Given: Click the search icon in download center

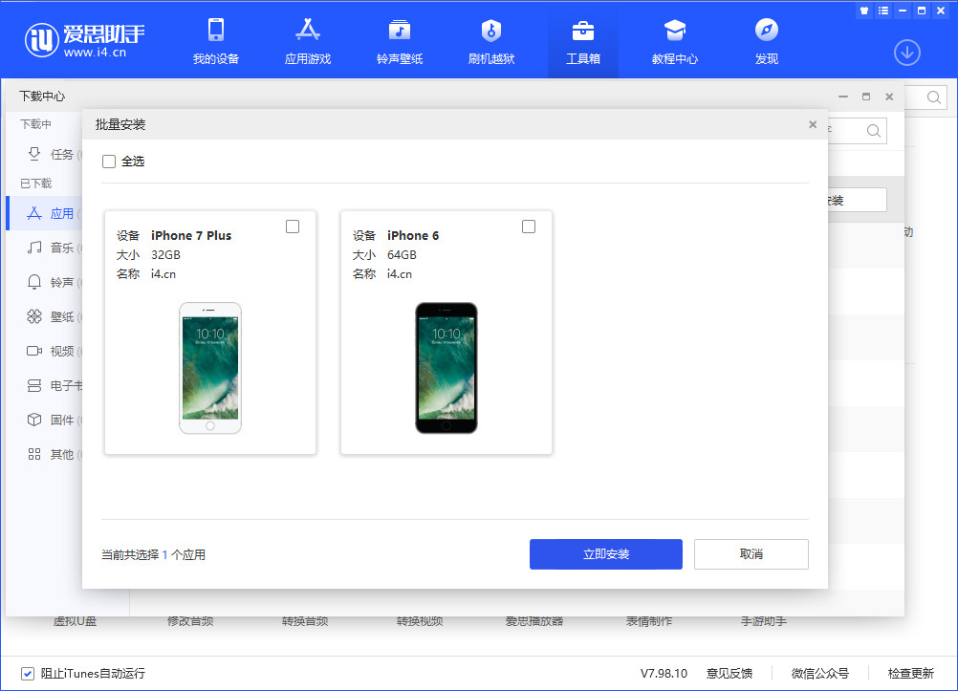Looking at the screenshot, I should click(874, 131).
